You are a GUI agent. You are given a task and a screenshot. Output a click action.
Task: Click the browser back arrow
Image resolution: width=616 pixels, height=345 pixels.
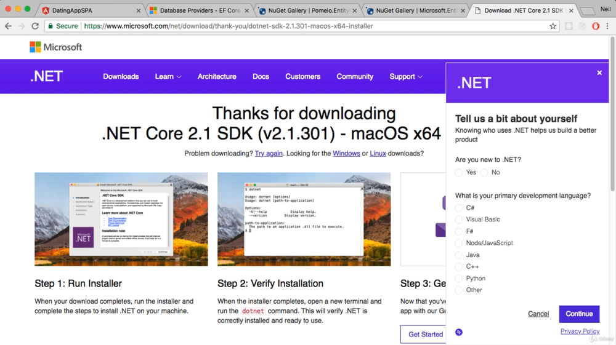8,26
